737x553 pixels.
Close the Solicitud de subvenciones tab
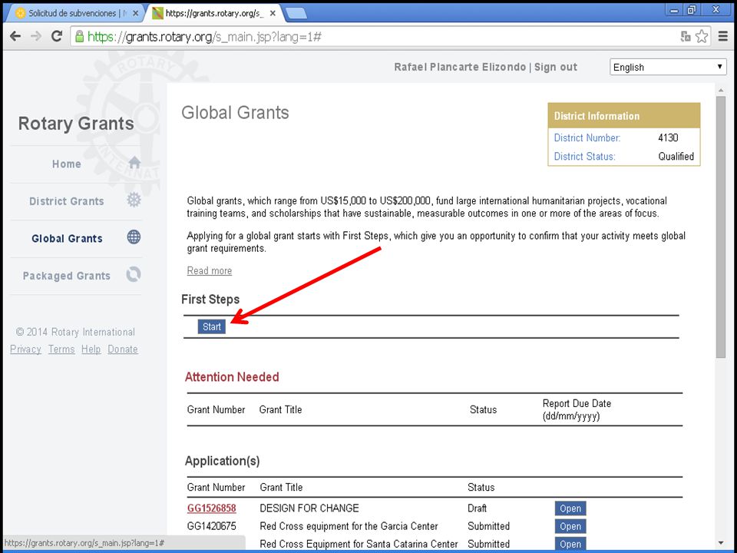[135, 13]
